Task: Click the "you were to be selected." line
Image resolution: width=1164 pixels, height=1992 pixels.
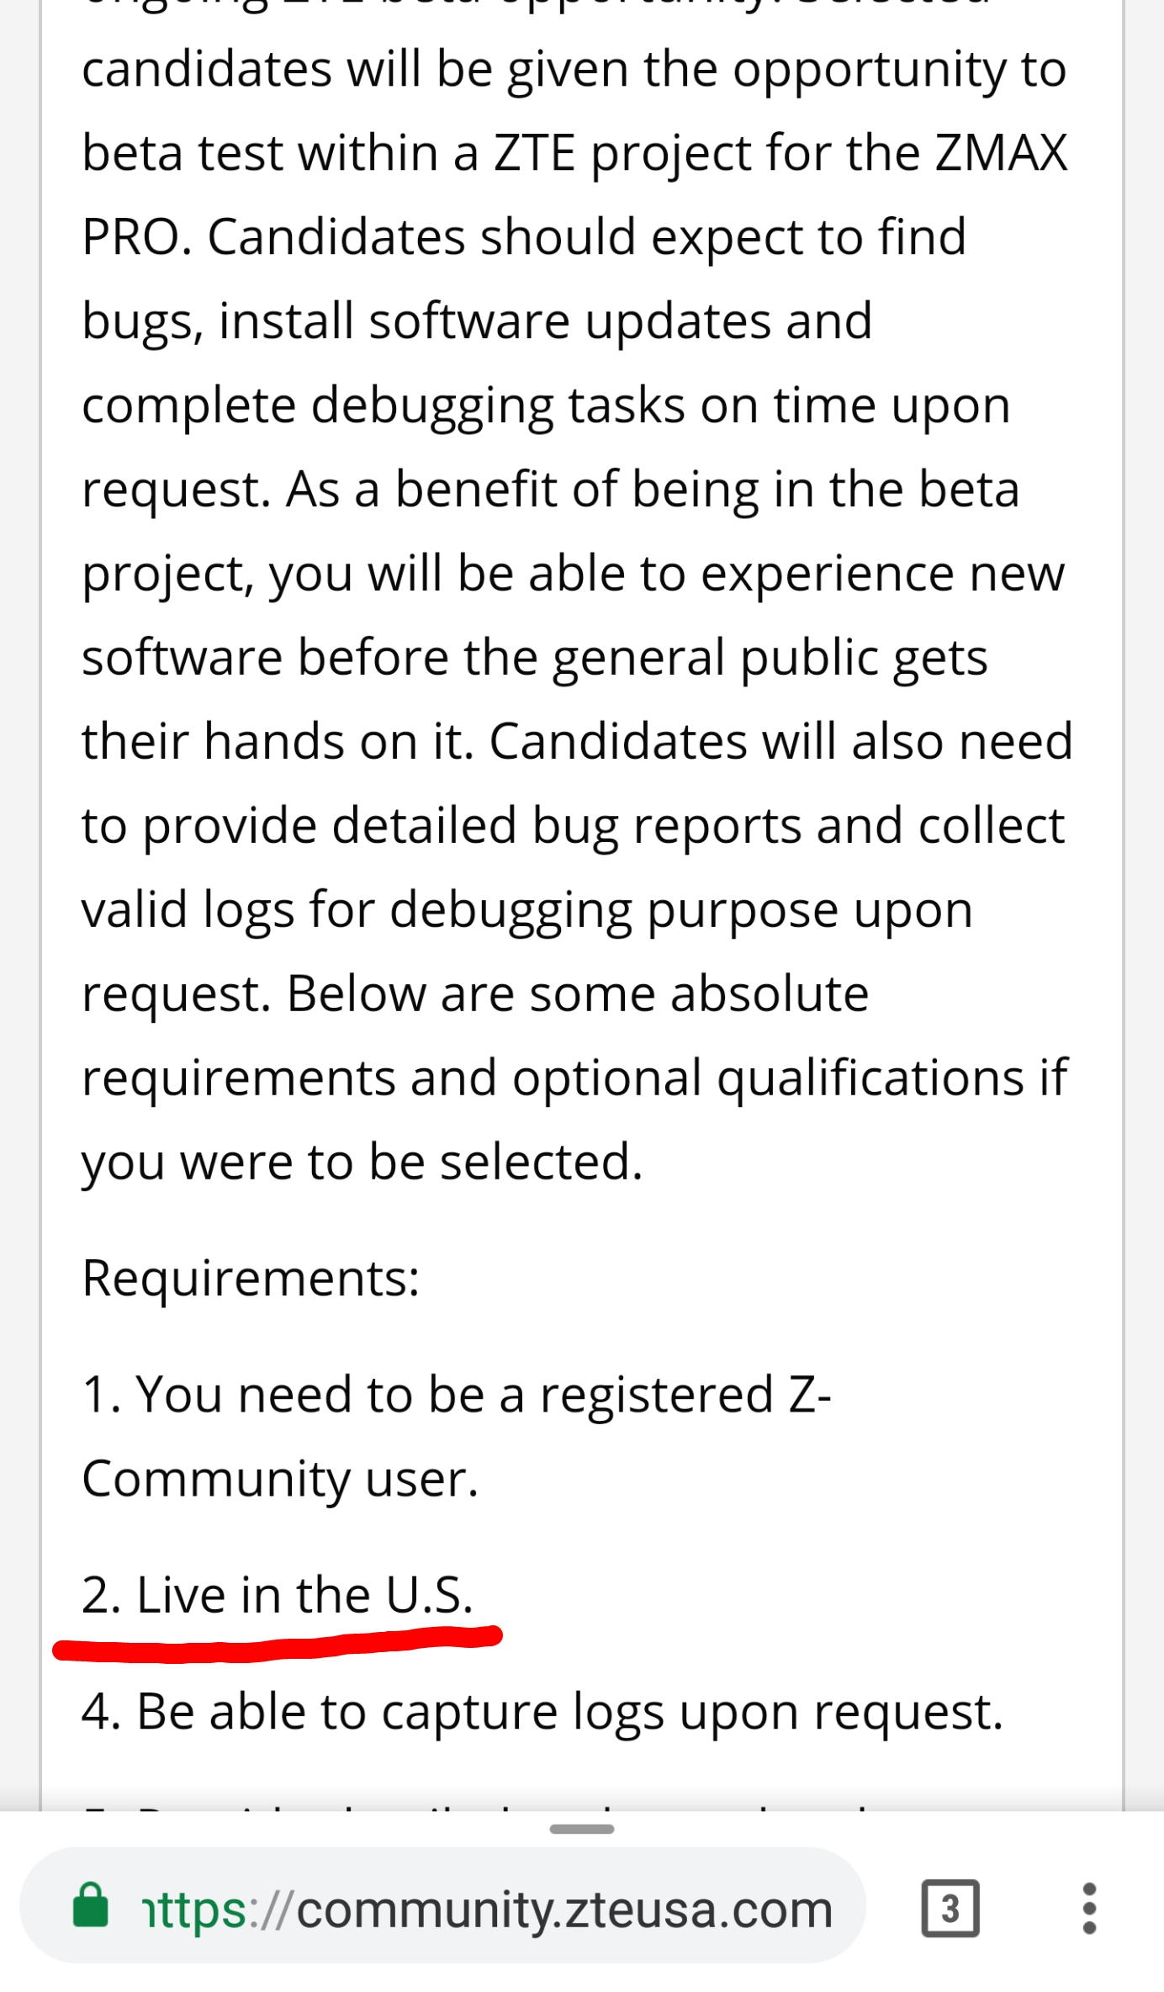Action: [x=362, y=1163]
